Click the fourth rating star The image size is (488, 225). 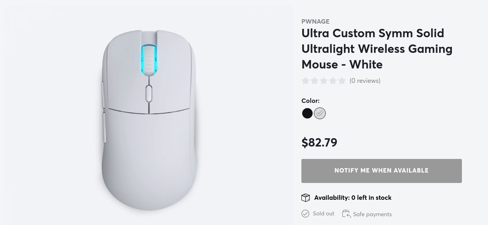pos(333,81)
